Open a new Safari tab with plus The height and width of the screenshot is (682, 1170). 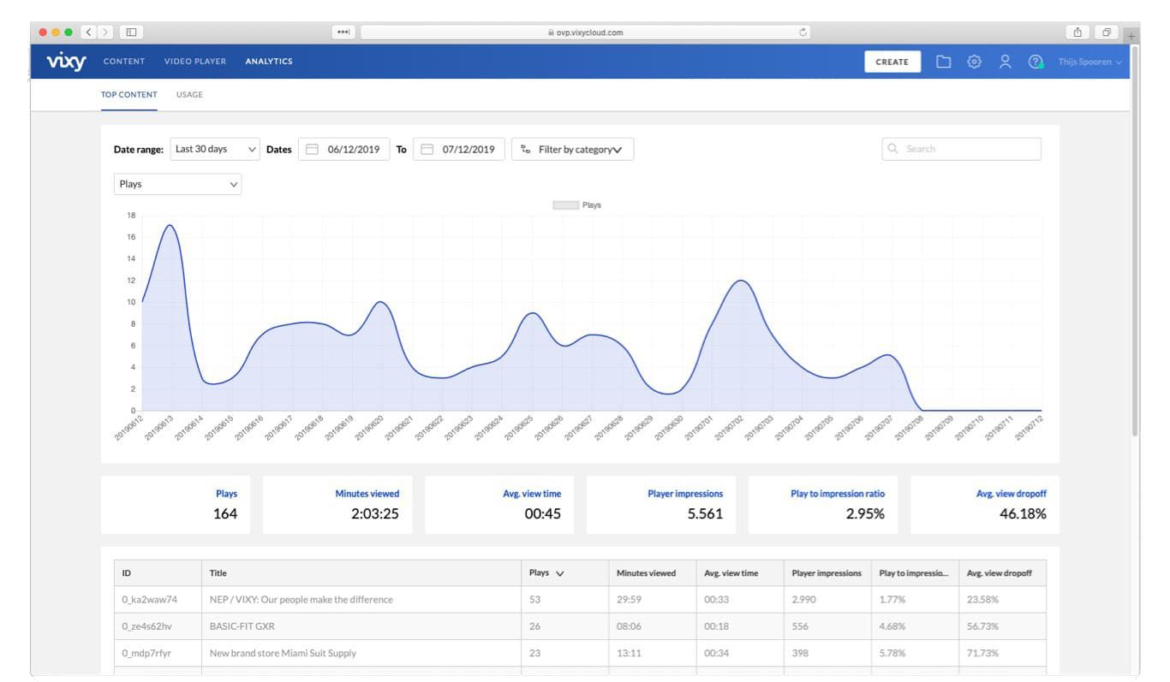pyautogui.click(x=1131, y=36)
